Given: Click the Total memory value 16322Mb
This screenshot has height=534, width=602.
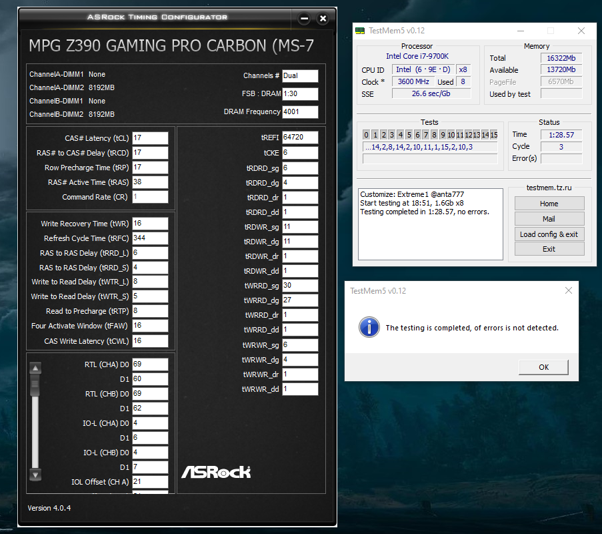Looking at the screenshot, I should [x=561, y=58].
